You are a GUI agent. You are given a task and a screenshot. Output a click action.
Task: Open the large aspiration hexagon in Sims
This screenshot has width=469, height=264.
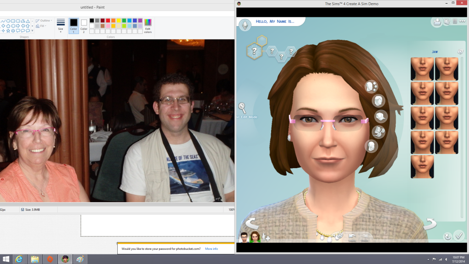254,51
